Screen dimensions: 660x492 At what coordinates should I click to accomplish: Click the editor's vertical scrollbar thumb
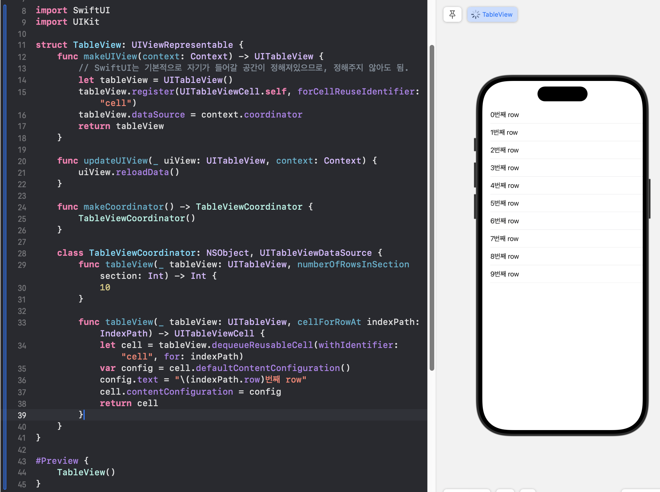(431, 209)
